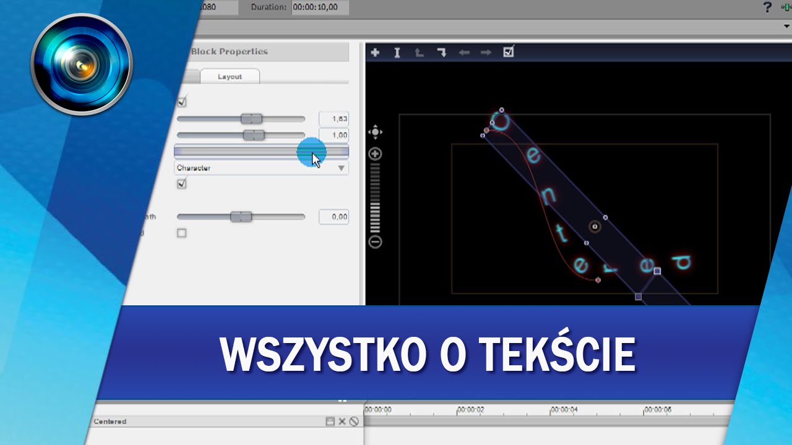
Task: Select the Centered track label
Action: [110, 422]
